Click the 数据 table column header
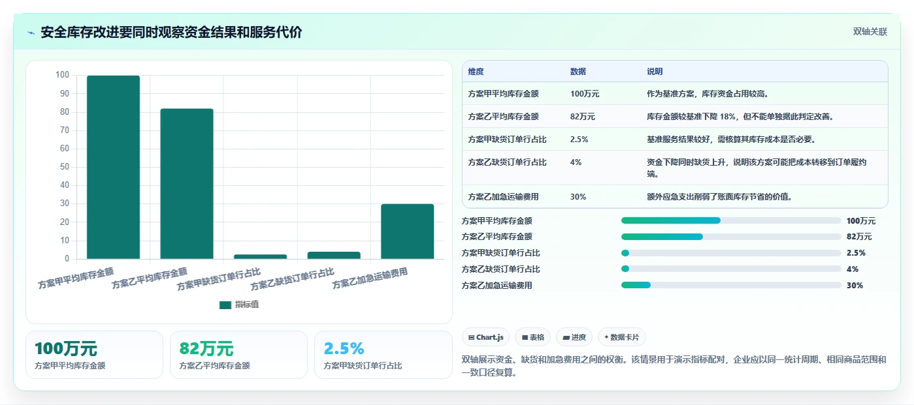The image size is (914, 405). pos(578,72)
